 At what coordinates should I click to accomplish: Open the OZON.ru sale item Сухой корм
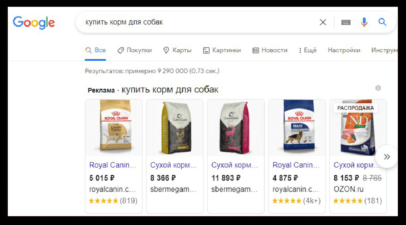358,165
